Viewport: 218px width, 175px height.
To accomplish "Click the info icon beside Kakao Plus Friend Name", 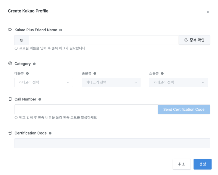I will (x=61, y=30).
